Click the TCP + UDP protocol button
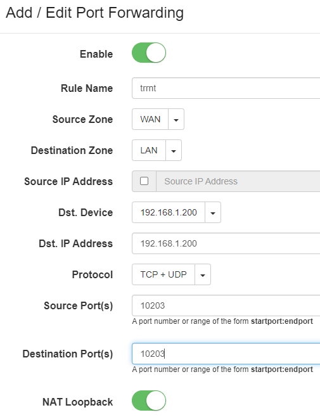The height and width of the screenshot is (417, 320). [163, 274]
